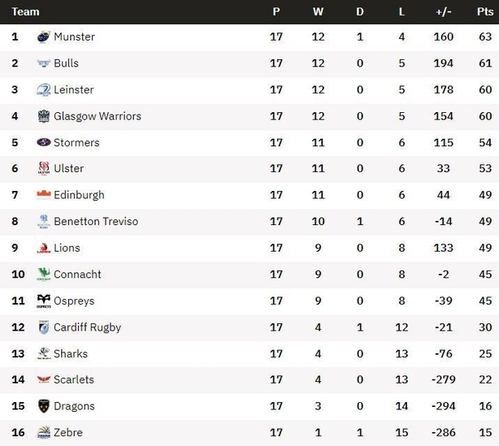Click the Team column header
499x446 pixels.
pos(25,11)
